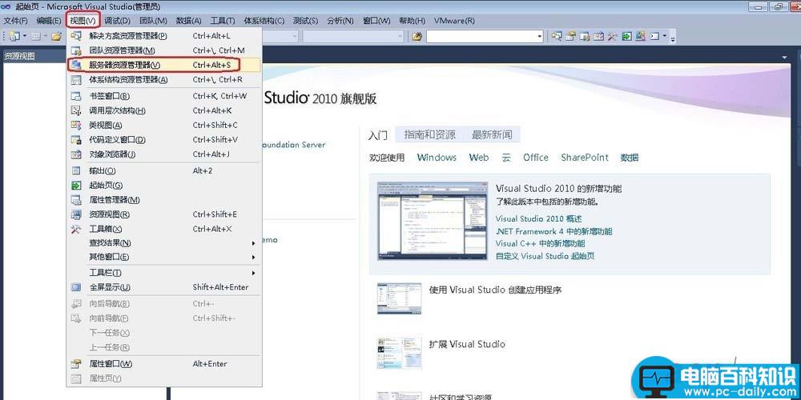Click the Find in Files toolbar icon

(417, 36)
